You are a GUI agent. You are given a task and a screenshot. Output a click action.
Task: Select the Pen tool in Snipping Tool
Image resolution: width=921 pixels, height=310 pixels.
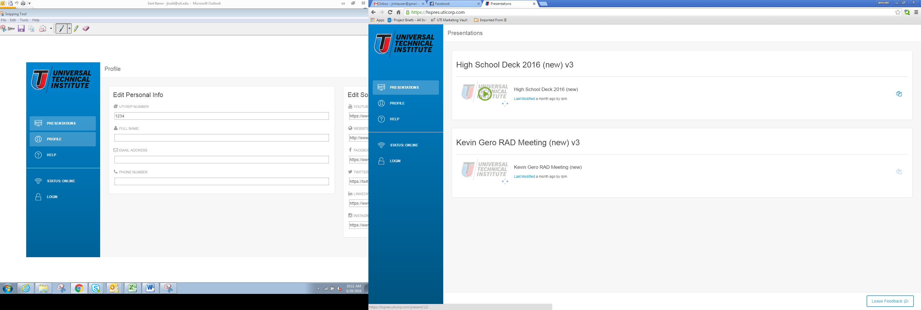pyautogui.click(x=62, y=28)
